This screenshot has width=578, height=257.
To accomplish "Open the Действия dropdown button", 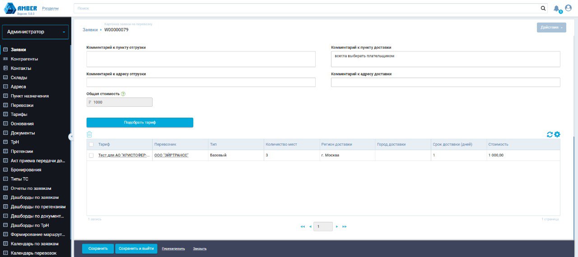I will tap(551, 28).
